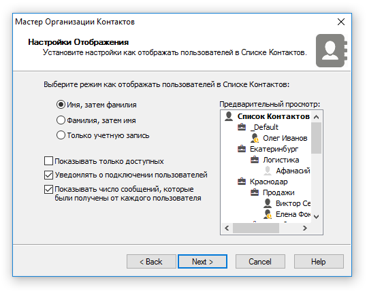
Task: Click the contact book icon in the header
Action: (332, 51)
